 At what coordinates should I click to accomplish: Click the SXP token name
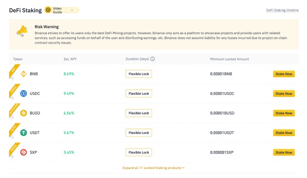33,152
